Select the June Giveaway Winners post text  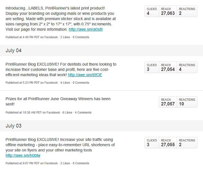58,101
